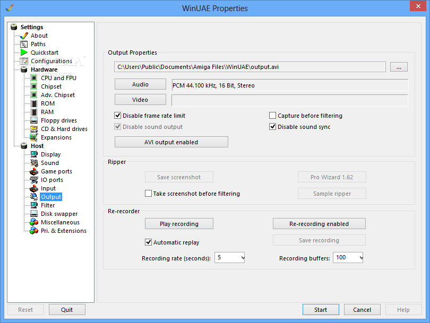Click the Save recording button
The width and height of the screenshot is (430, 323).
pos(319,240)
